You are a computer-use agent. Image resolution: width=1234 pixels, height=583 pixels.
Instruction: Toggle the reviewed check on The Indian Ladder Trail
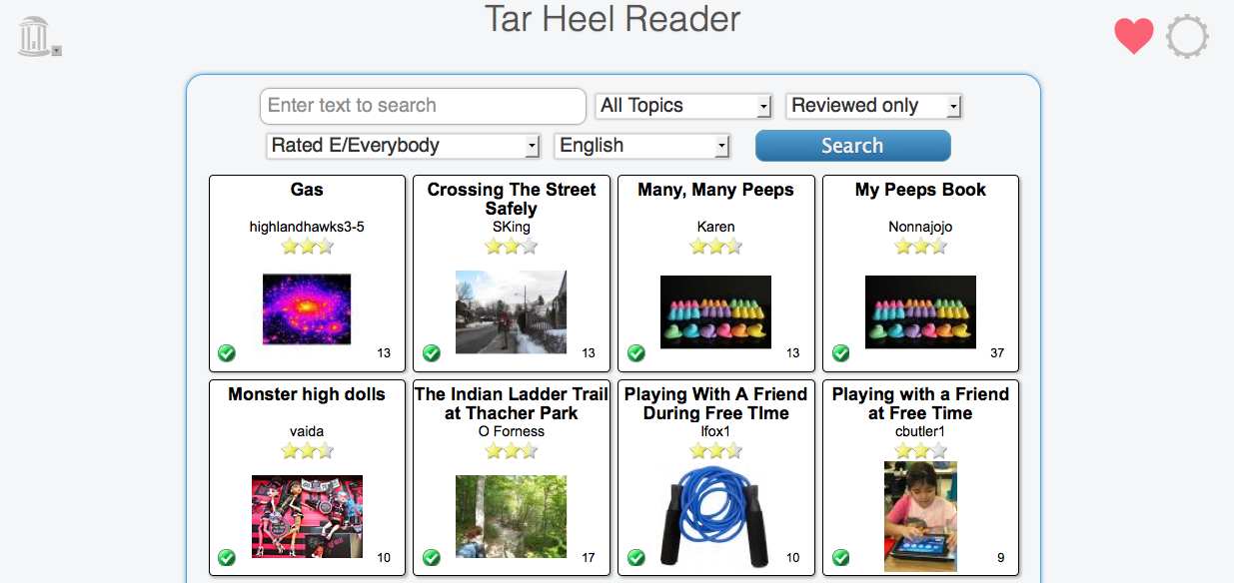(x=432, y=558)
